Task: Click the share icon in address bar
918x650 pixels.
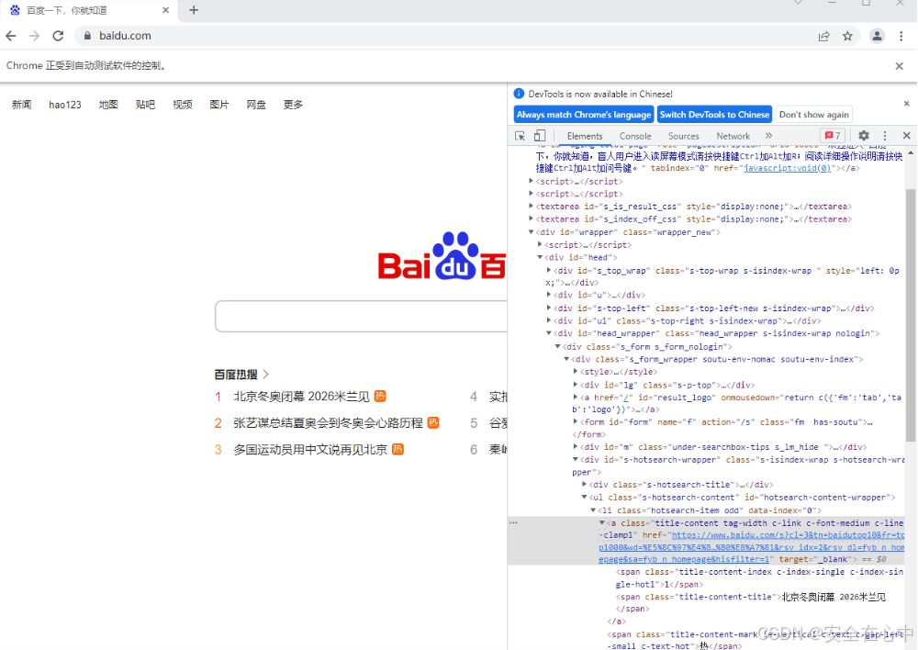Action: [823, 37]
